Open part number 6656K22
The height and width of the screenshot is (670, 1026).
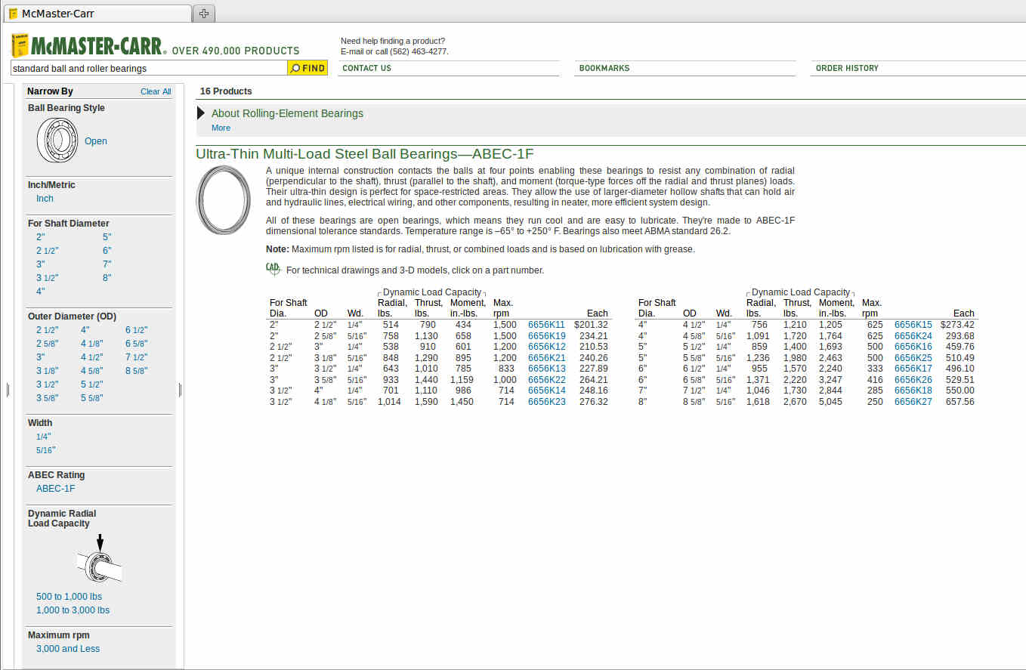pyautogui.click(x=546, y=380)
